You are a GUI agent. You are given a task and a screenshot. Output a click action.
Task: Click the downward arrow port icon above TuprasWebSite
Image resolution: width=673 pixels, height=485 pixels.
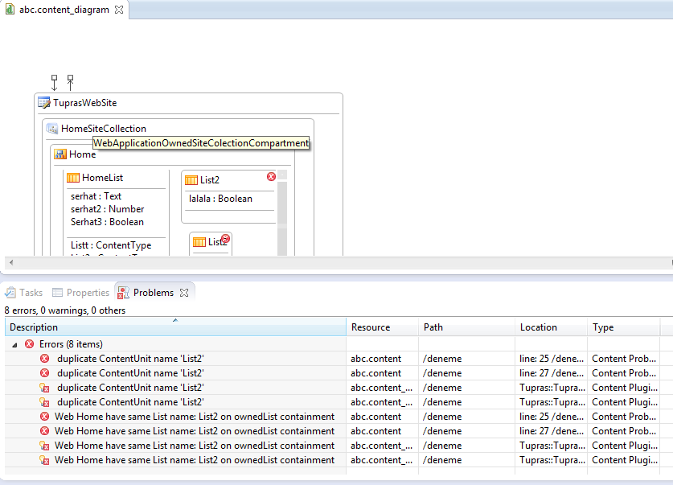pos(55,82)
